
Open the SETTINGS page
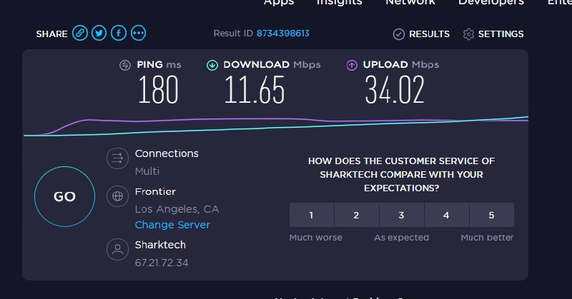click(493, 34)
